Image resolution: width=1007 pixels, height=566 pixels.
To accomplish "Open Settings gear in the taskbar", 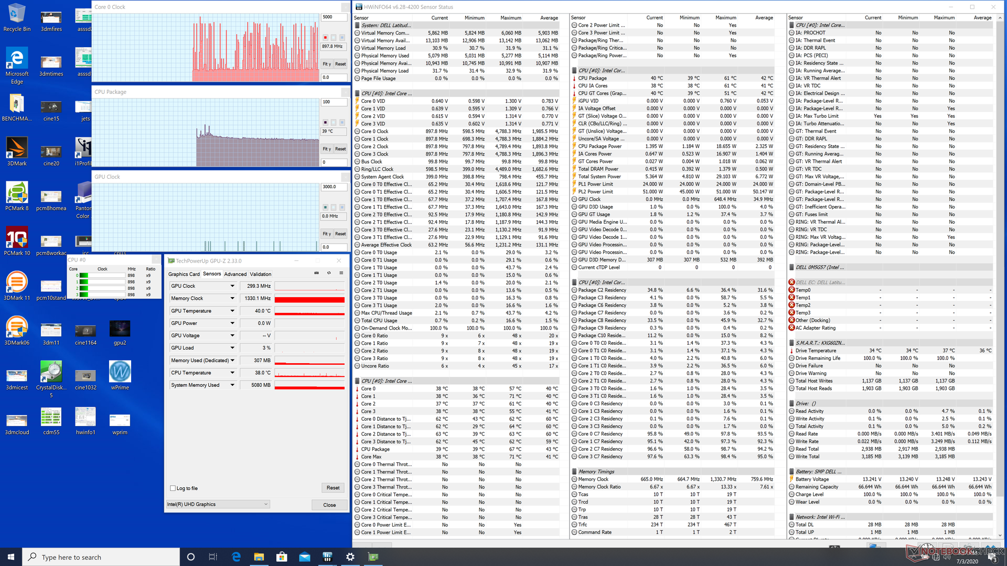I will [350, 557].
